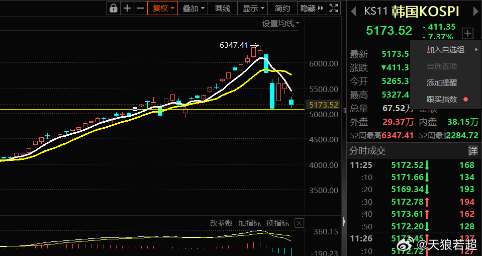Go to previous symbol with left arrow
Viewport: 482px width, 256px height.
353,12
